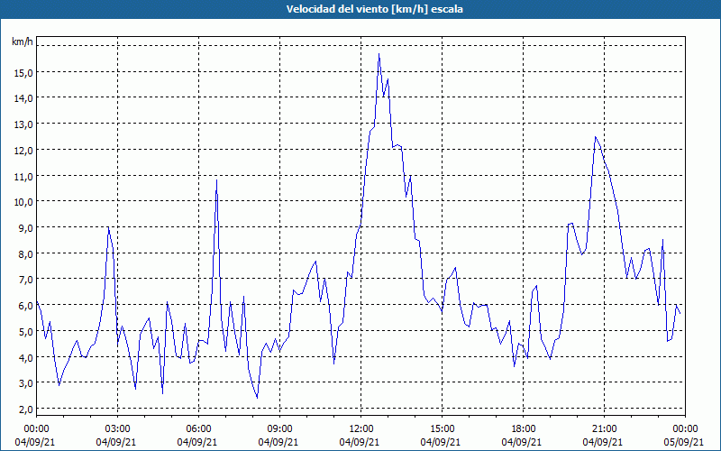
Task: Click the 06:00 time axis label
Action: point(198,429)
